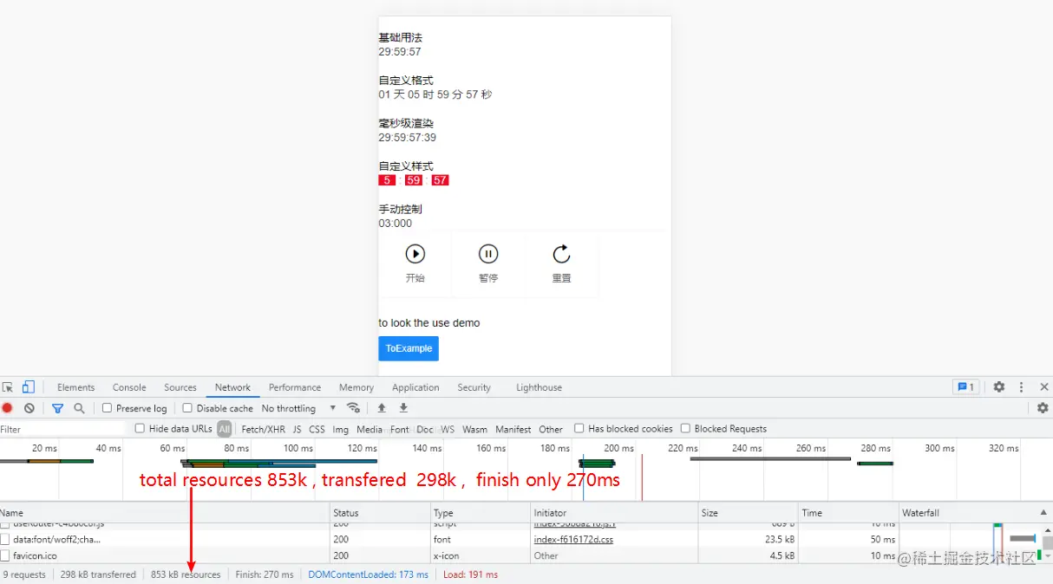Check Hide data URLs
The image size is (1053, 584).
click(x=139, y=428)
